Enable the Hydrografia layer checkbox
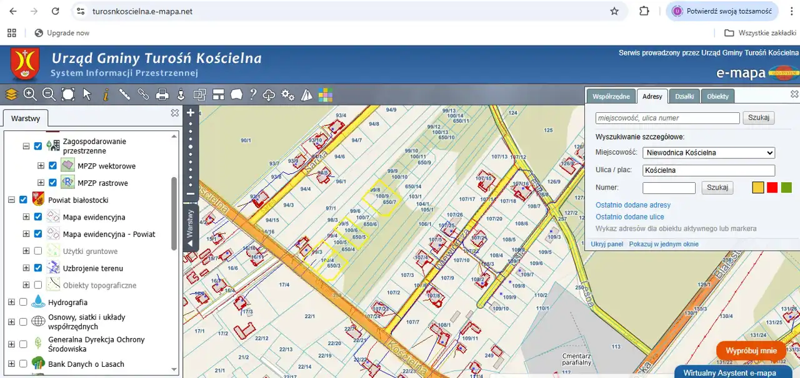The height and width of the screenshot is (378, 800). 23,303
